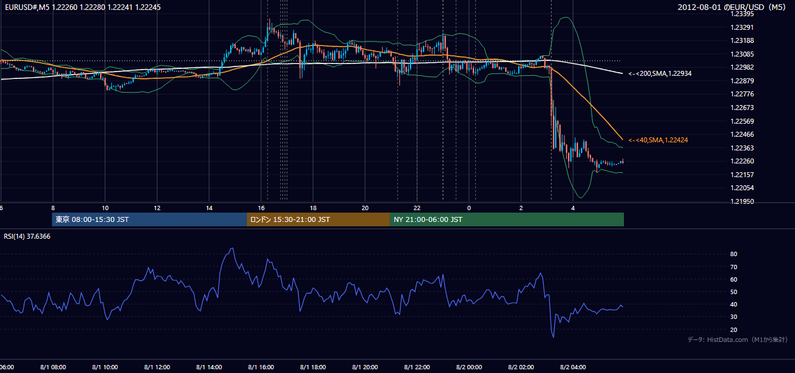The width and height of the screenshot is (795, 373).
Task: Click price axis value 1.22879
Action: 742,81
